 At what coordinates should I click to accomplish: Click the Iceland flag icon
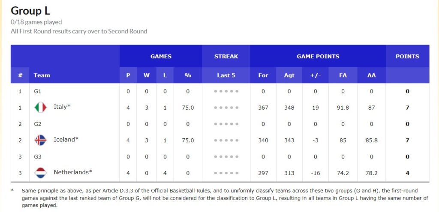41,140
